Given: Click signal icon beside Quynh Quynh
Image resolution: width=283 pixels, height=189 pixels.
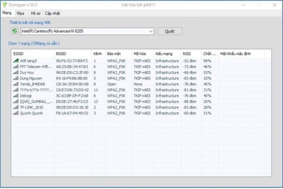Looking at the screenshot, I should tap(16, 113).
